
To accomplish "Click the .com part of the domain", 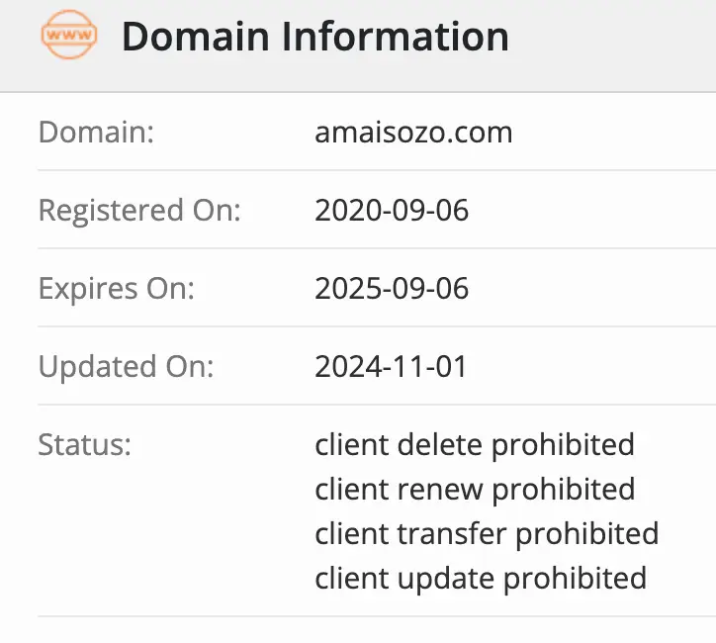I will pyautogui.click(x=485, y=132).
